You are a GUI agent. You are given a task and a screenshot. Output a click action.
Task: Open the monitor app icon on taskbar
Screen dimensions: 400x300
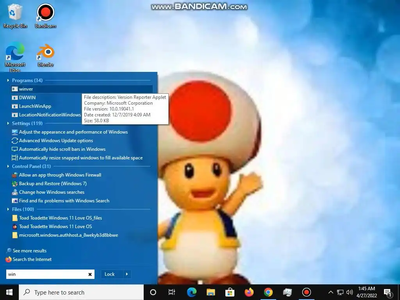[287, 292]
